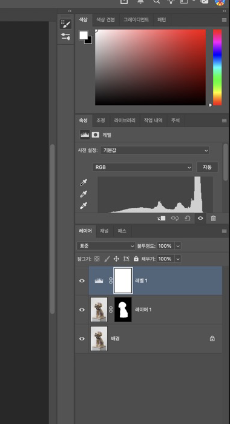Click the Levels histogram icon in Properties
This screenshot has width=230, height=424.
pos(85,134)
